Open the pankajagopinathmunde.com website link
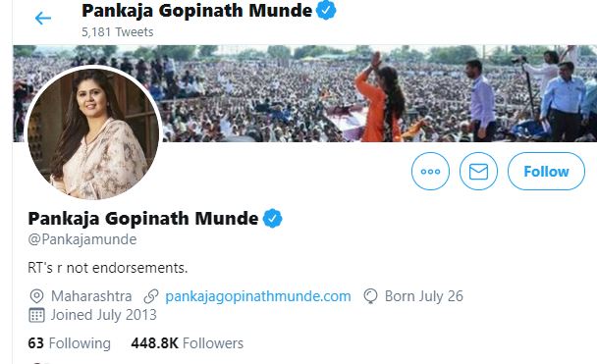This screenshot has width=597, height=364. 258,296
